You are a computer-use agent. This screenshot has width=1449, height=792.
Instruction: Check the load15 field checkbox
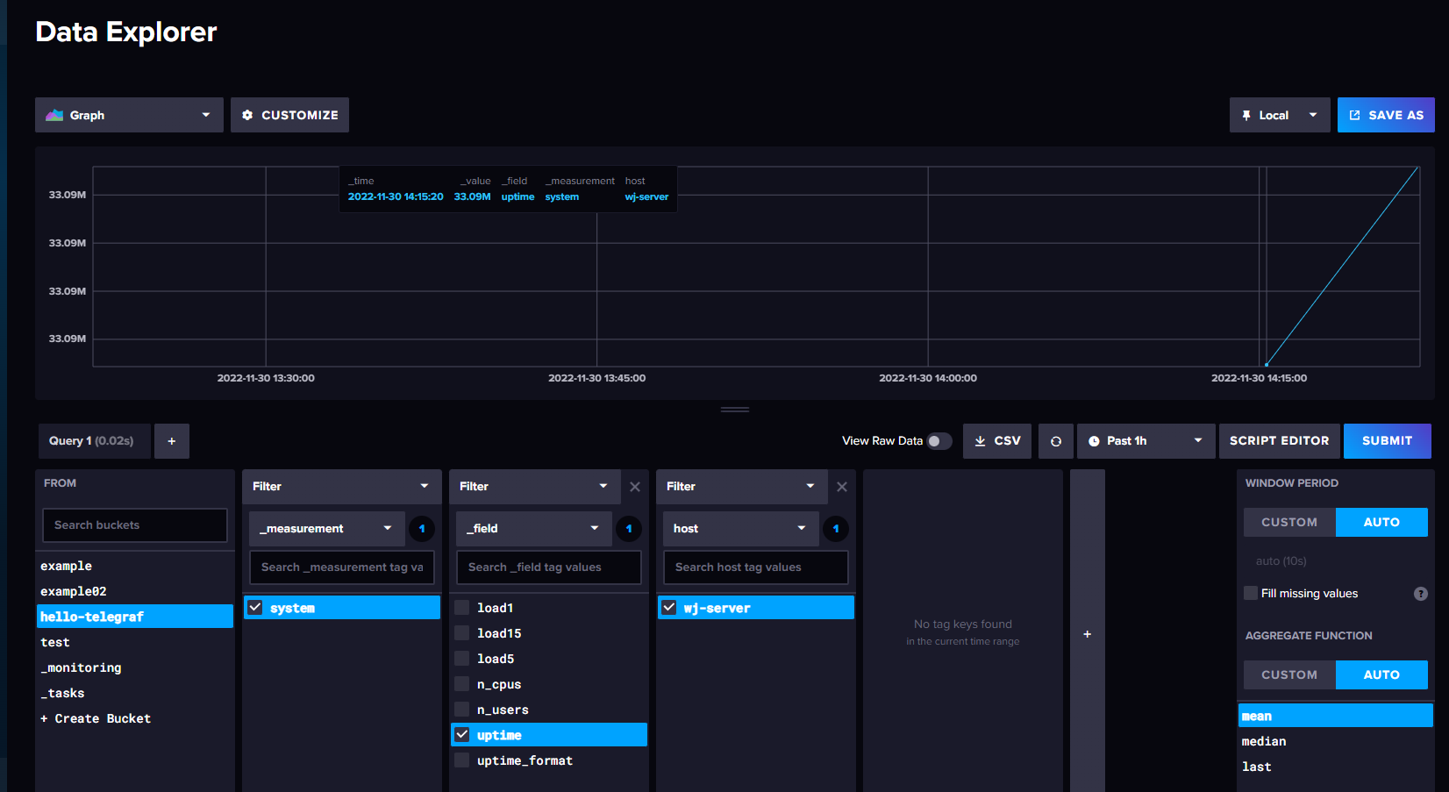[462, 633]
